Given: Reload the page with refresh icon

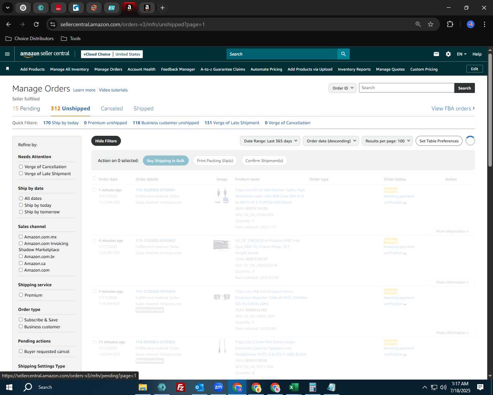Looking at the screenshot, I should pos(36,24).
